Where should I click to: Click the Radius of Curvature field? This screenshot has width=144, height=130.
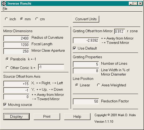point(16,38)
